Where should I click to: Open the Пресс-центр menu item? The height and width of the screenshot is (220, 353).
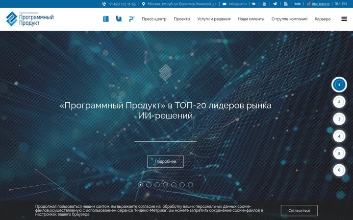click(x=154, y=19)
